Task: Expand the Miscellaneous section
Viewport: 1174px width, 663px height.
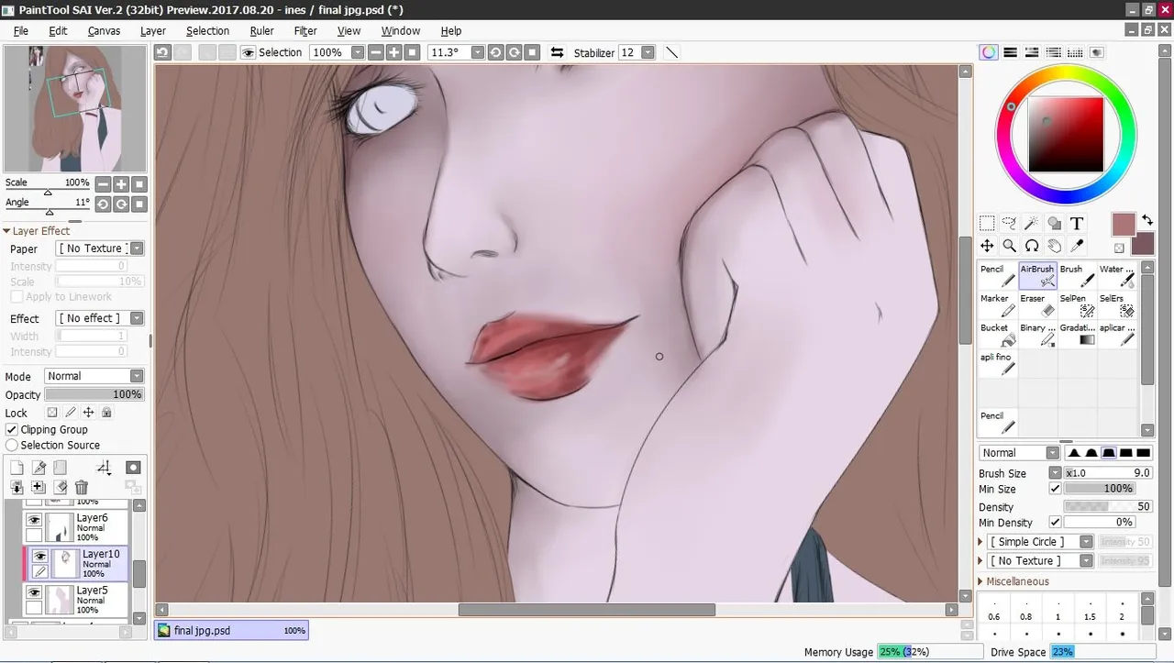Action: (x=1016, y=581)
